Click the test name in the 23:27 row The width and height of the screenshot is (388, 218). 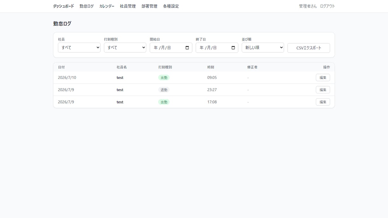[120, 90]
